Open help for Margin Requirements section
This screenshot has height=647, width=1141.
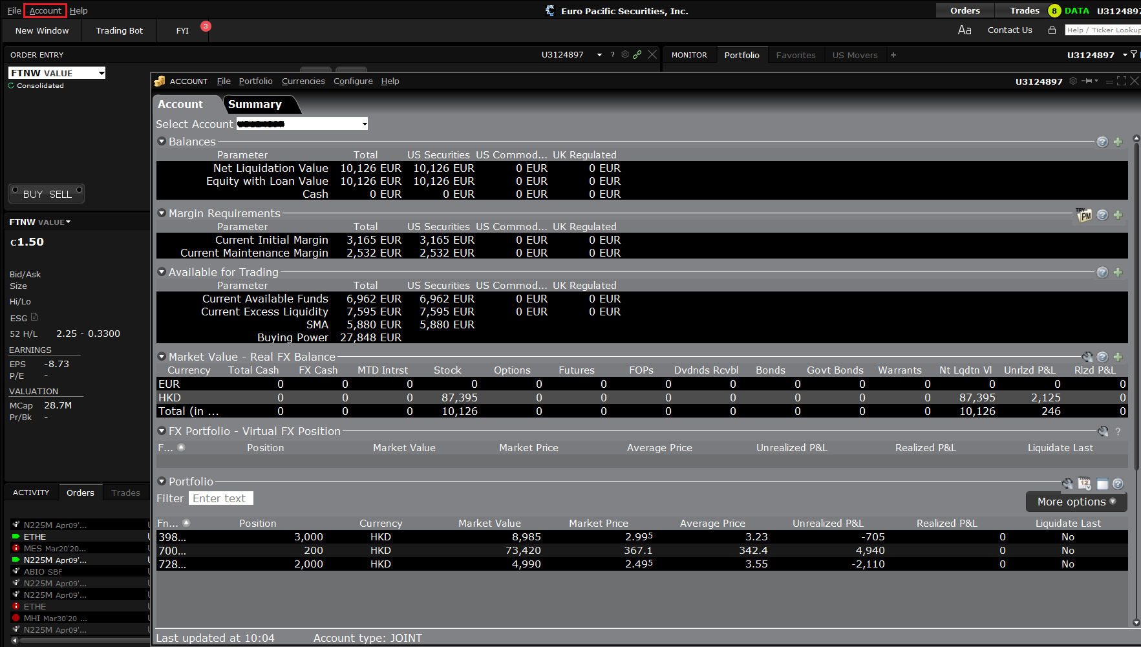pos(1102,215)
